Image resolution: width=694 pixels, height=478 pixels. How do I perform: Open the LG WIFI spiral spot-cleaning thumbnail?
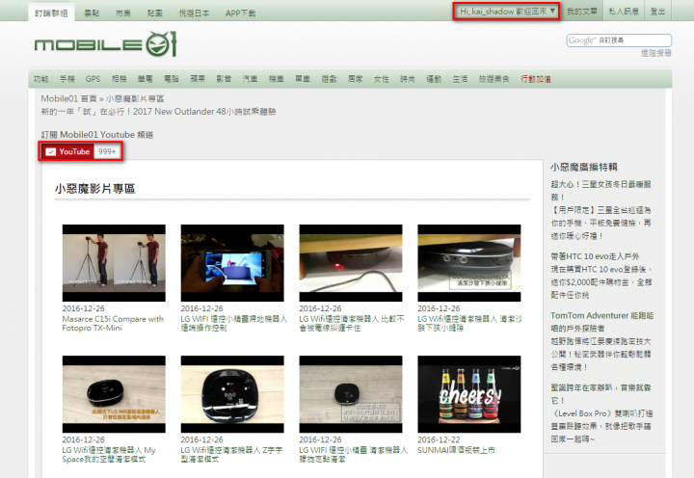click(x=351, y=394)
